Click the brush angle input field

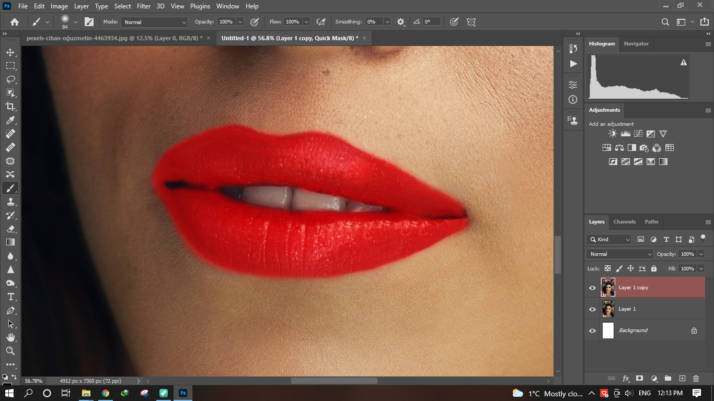click(x=432, y=22)
